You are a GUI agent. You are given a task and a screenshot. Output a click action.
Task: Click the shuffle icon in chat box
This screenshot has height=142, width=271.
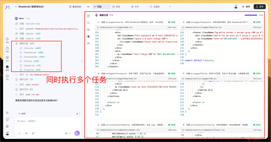click(x=26, y=133)
